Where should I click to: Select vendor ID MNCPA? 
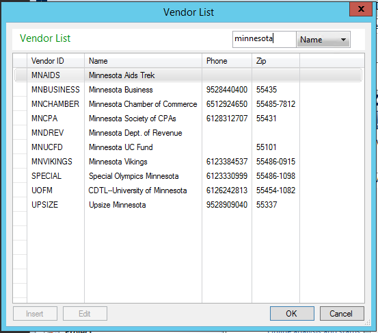44,119
